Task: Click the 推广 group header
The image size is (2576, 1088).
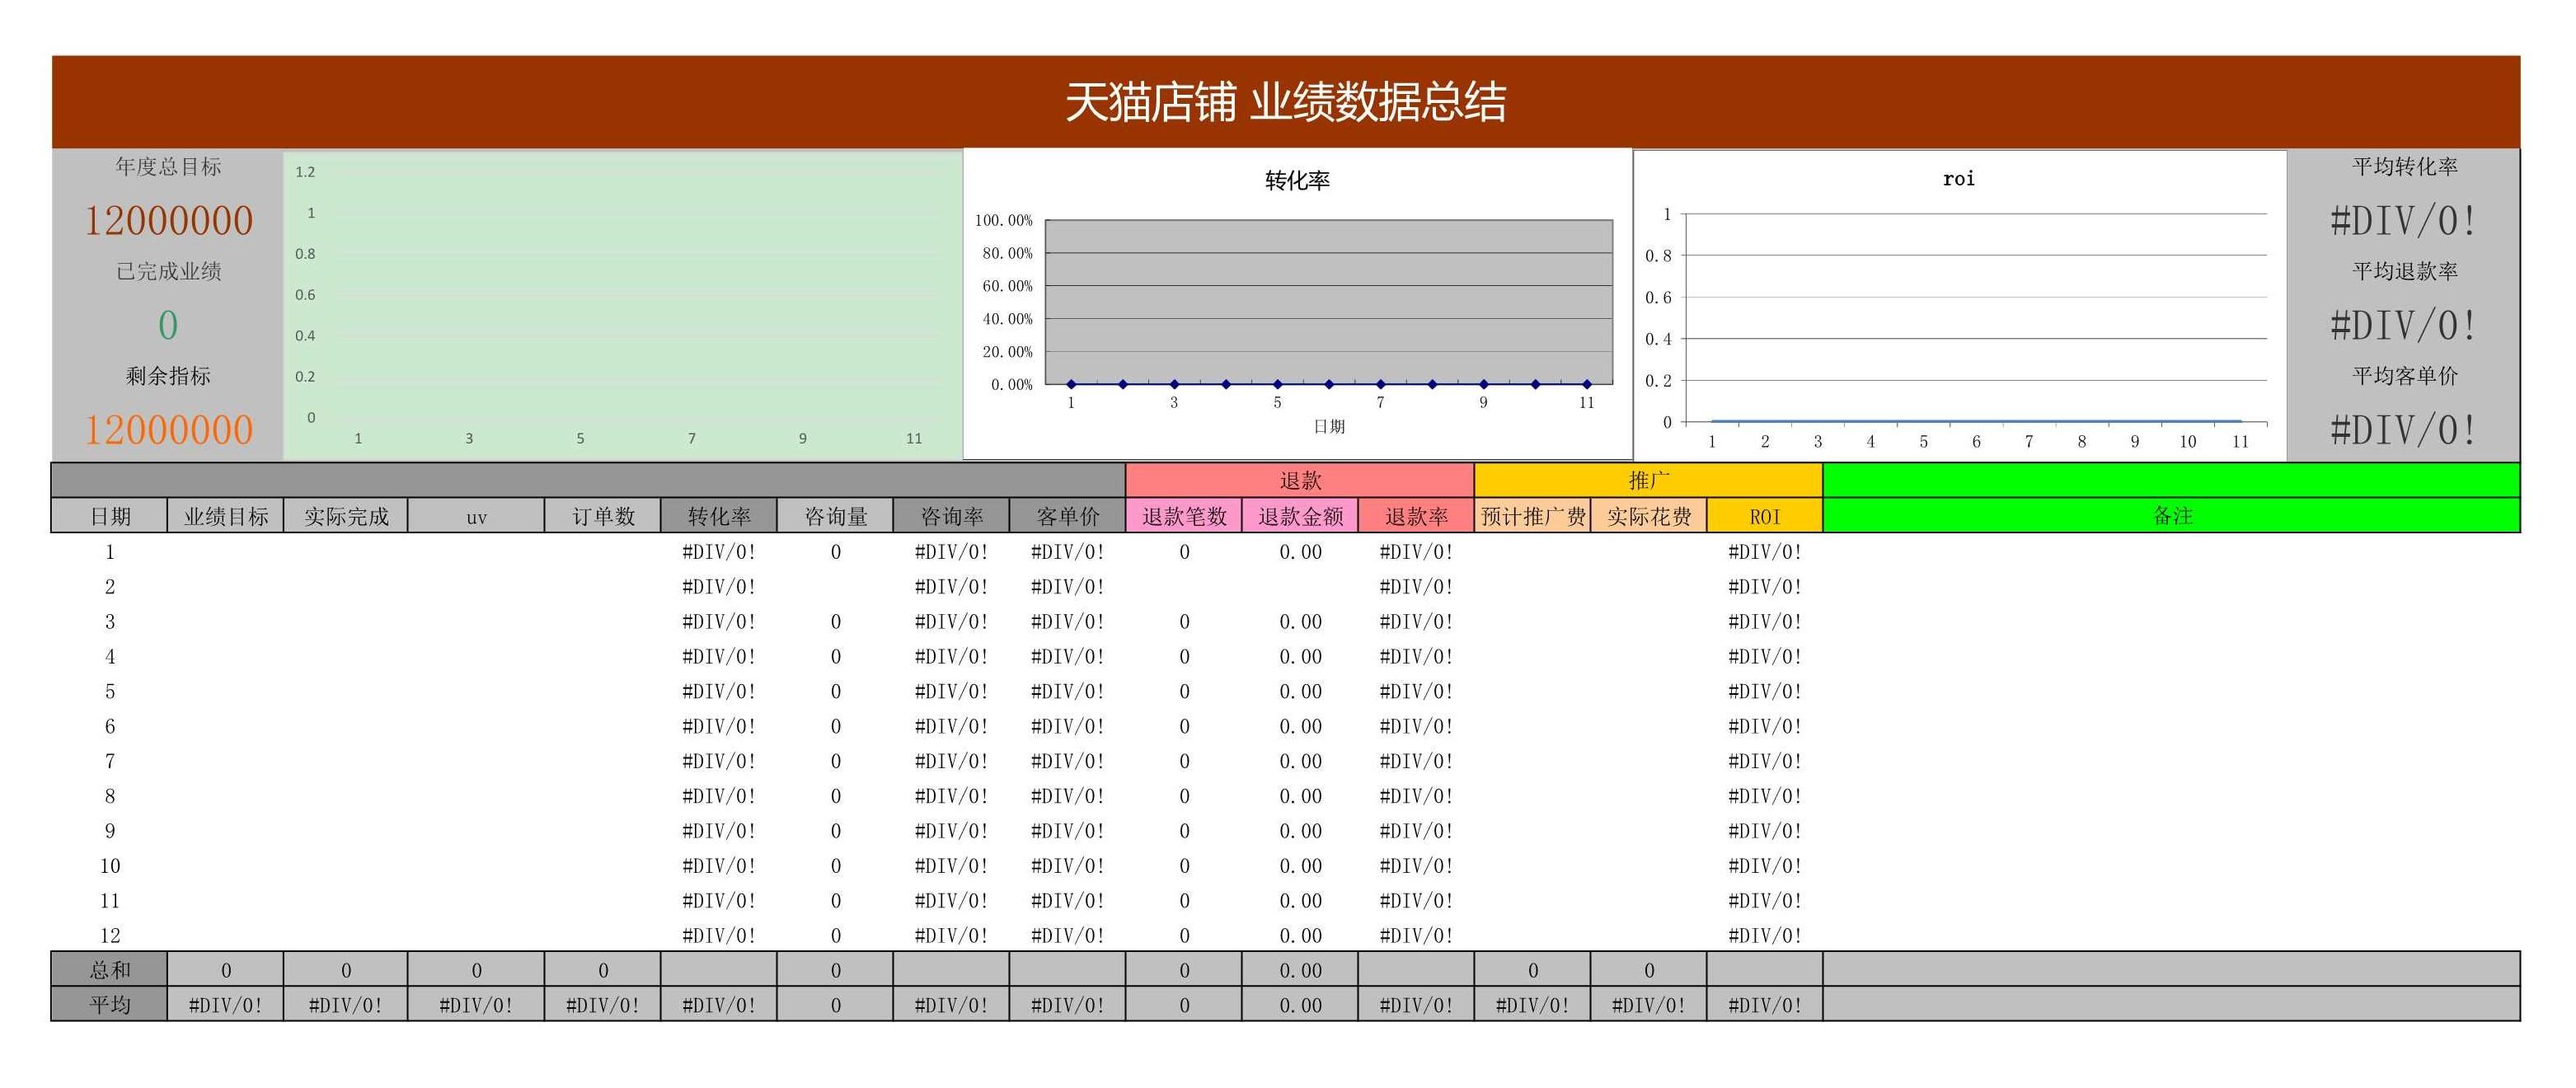Action: tap(1648, 481)
